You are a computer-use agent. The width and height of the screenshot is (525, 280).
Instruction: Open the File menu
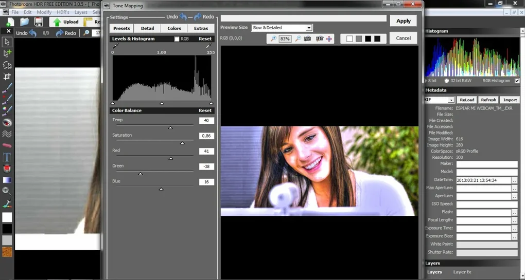click(x=15, y=12)
